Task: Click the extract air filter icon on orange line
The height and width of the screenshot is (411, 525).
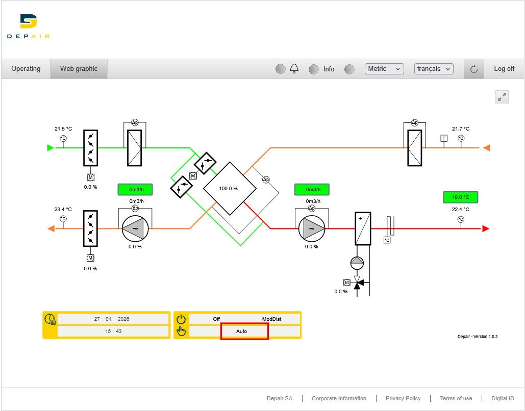Action: (x=414, y=148)
